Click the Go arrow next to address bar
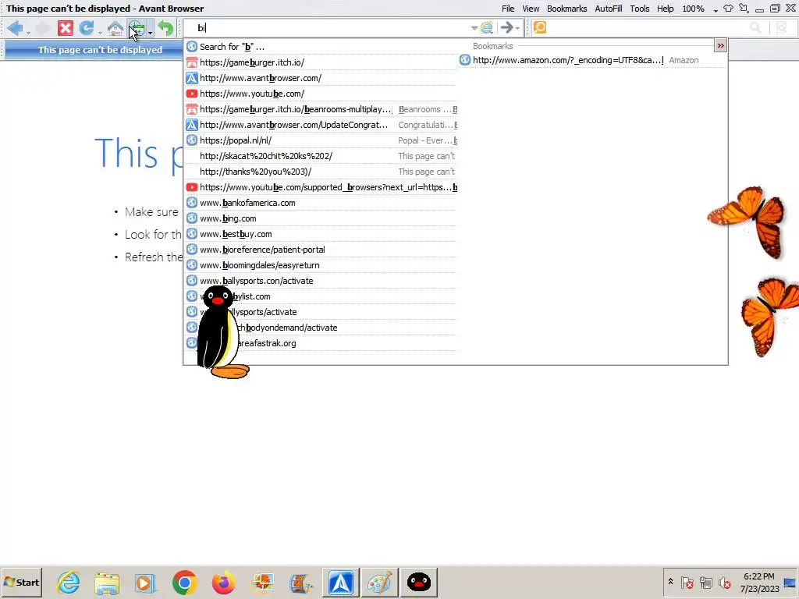This screenshot has height=599, width=799. (506, 28)
